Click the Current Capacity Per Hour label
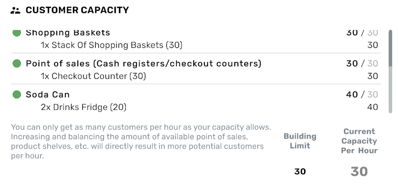398x184 pixels. coord(360,141)
